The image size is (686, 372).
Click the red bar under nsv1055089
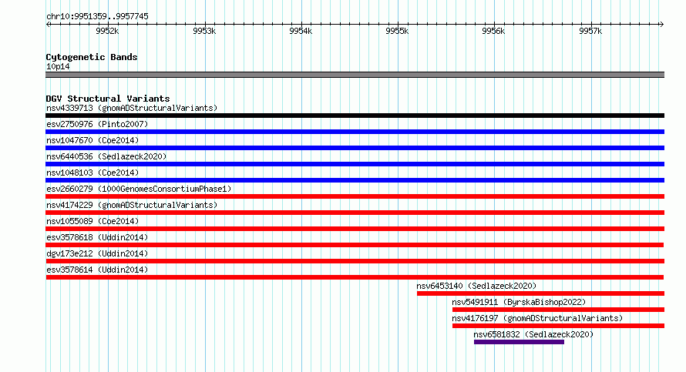pyautogui.click(x=355, y=229)
